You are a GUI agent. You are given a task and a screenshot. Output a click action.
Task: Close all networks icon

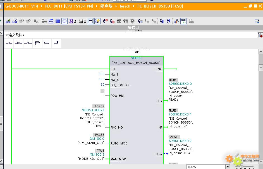[51, 21]
